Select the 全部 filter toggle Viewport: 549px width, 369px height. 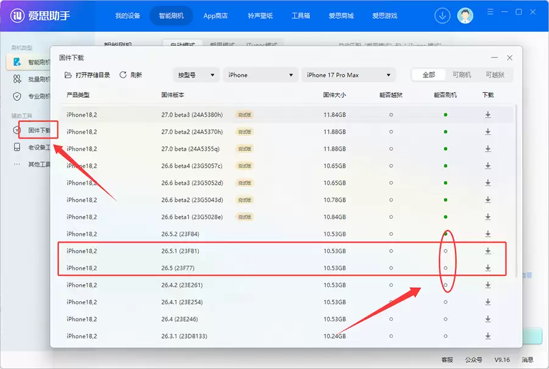click(429, 75)
